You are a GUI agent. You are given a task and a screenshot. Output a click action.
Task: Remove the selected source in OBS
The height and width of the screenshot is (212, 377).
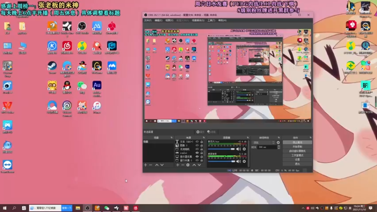(183, 165)
